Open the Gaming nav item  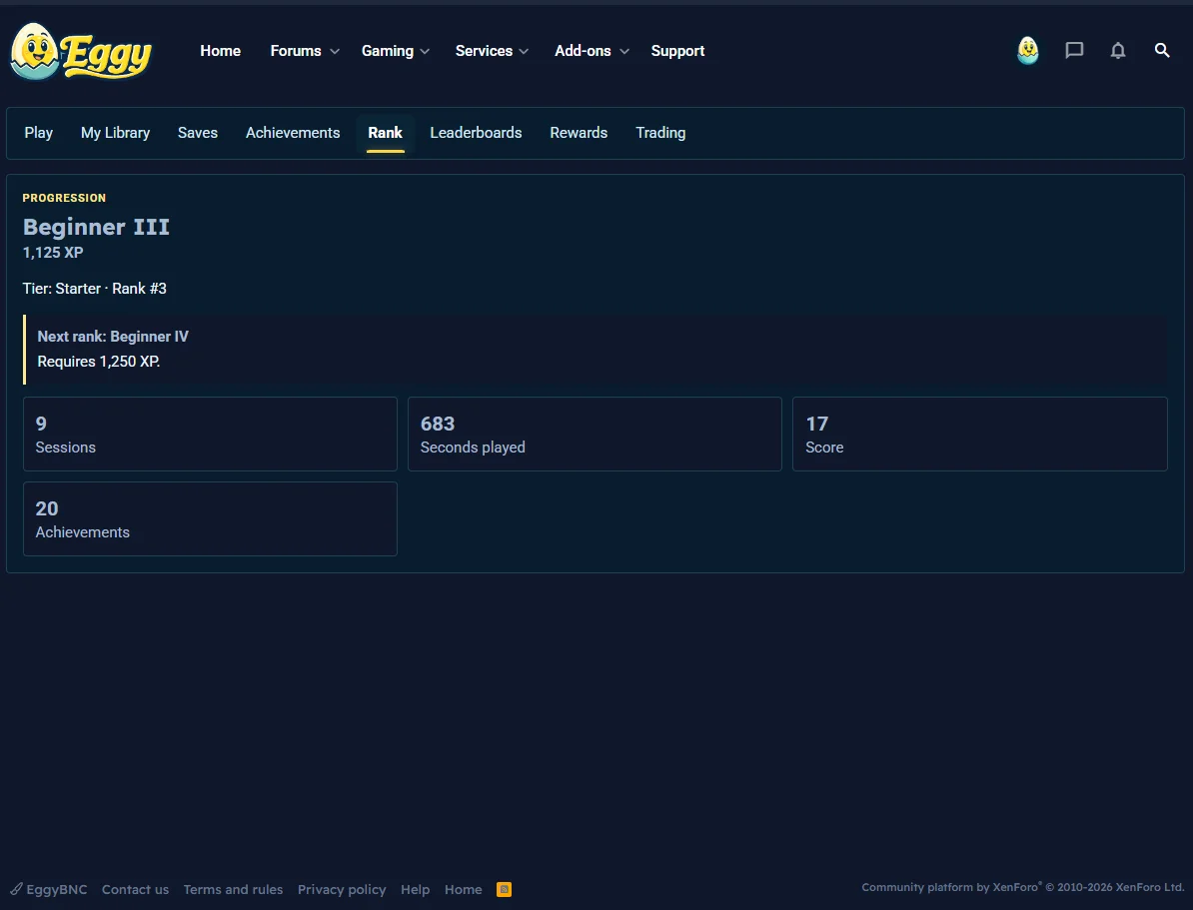tap(388, 51)
